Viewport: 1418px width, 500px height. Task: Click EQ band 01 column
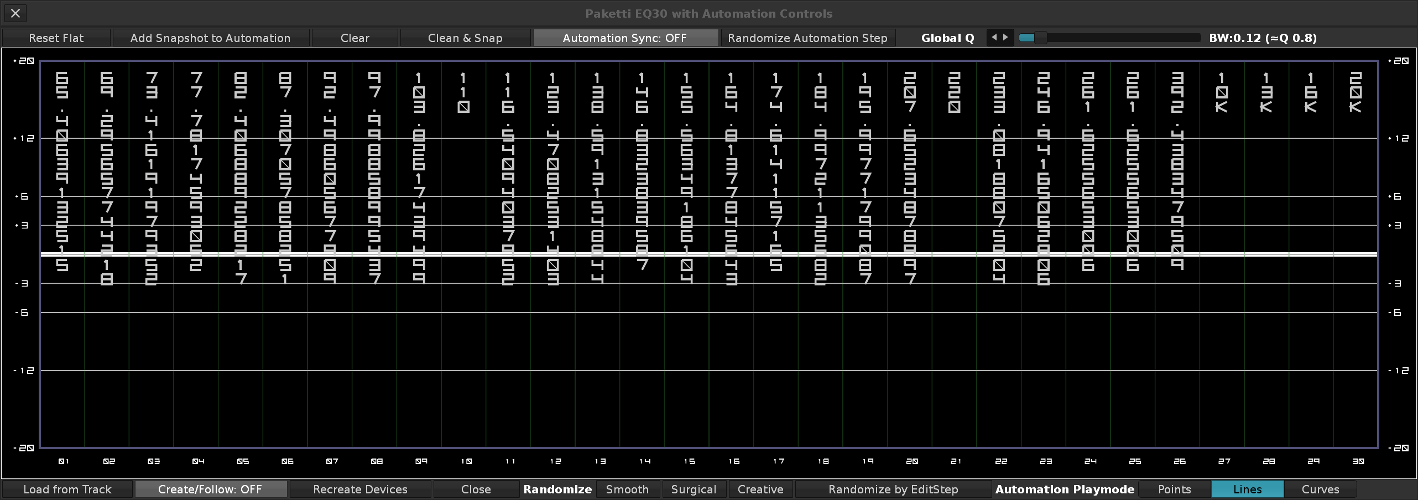(x=62, y=254)
